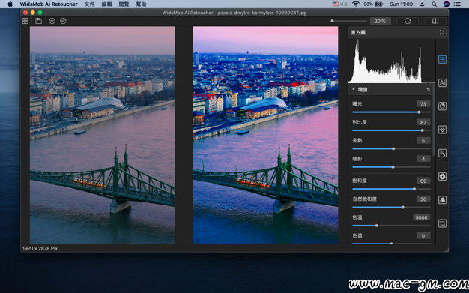The image size is (469, 293).
Task: Select the magic wand retouch icon
Action: (442, 153)
